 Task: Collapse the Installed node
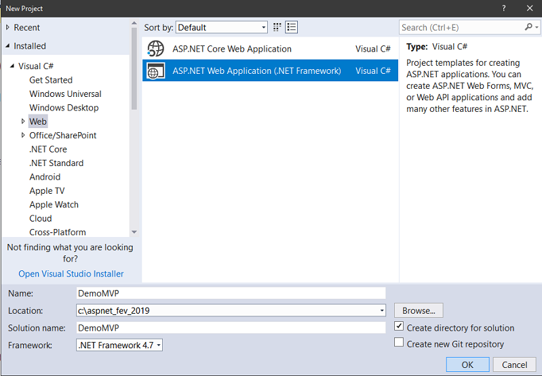pyautogui.click(x=7, y=45)
